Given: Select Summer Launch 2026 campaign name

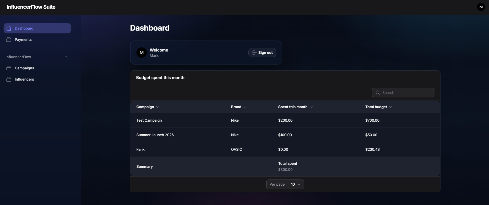Looking at the screenshot, I should pos(155,135).
